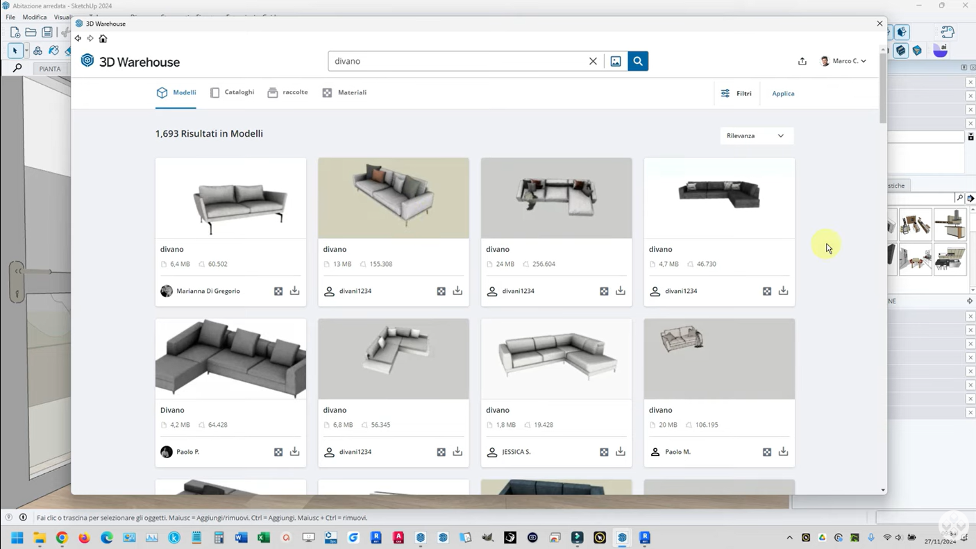Expand the Marco C. account menu
The height and width of the screenshot is (549, 976).
pyautogui.click(x=843, y=61)
